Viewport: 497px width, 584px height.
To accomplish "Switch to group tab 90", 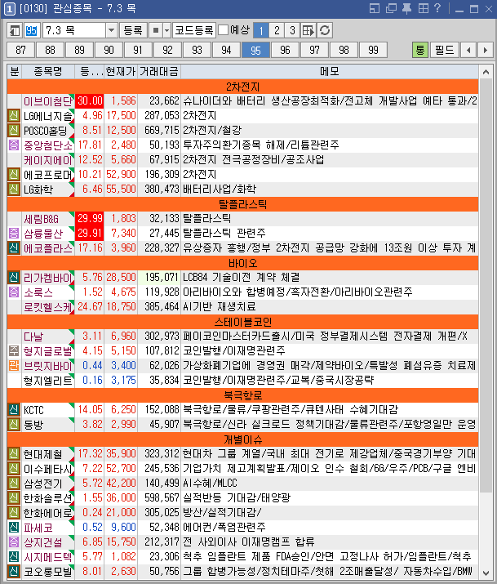I will (109, 50).
